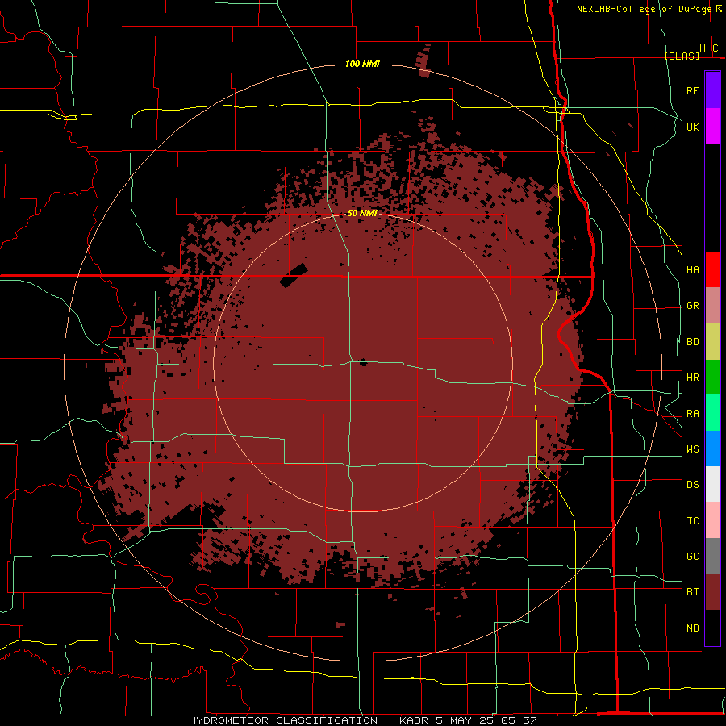Click the DS white legend swatch
This screenshot has width=726, height=726.
[712, 484]
